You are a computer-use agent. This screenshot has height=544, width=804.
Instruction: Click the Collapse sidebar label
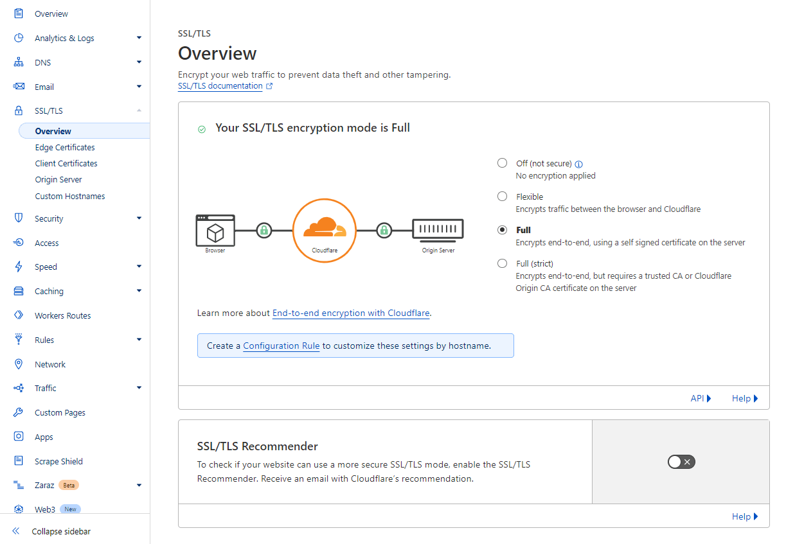pyautogui.click(x=61, y=531)
